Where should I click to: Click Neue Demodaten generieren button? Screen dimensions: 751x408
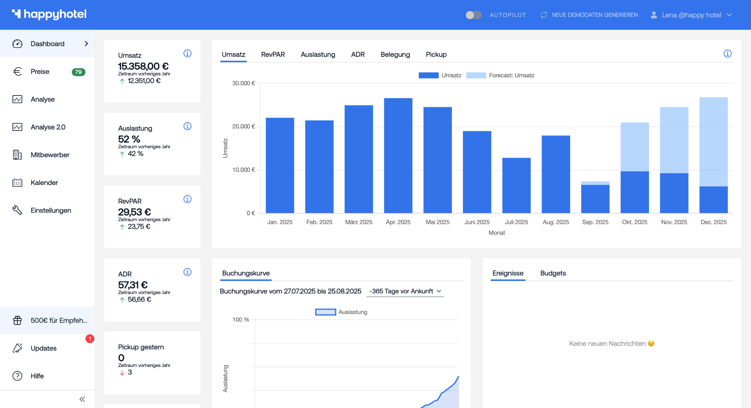[589, 15]
